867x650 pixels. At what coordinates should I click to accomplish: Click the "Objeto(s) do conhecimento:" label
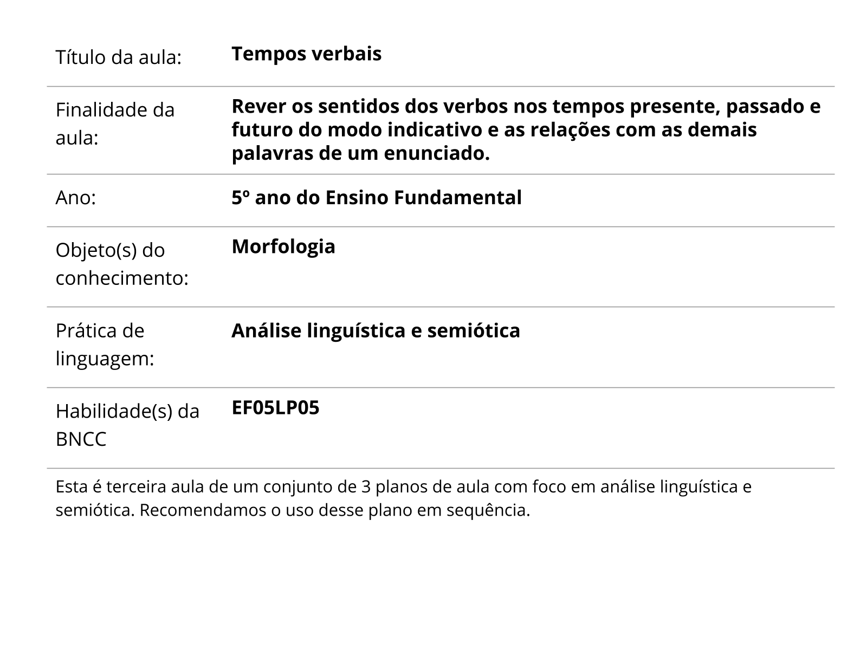(x=122, y=264)
